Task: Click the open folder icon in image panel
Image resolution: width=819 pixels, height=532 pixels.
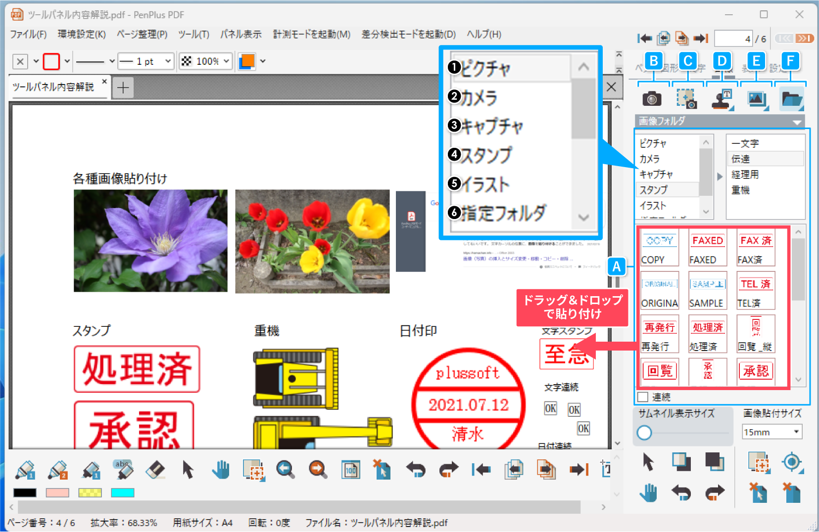Action: [792, 99]
